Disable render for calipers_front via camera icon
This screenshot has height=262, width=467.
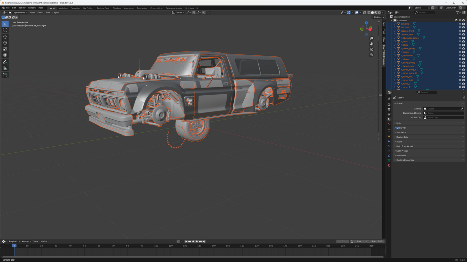coord(463,31)
